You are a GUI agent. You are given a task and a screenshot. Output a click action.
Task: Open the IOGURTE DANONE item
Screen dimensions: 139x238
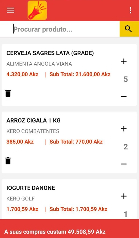click(31, 188)
